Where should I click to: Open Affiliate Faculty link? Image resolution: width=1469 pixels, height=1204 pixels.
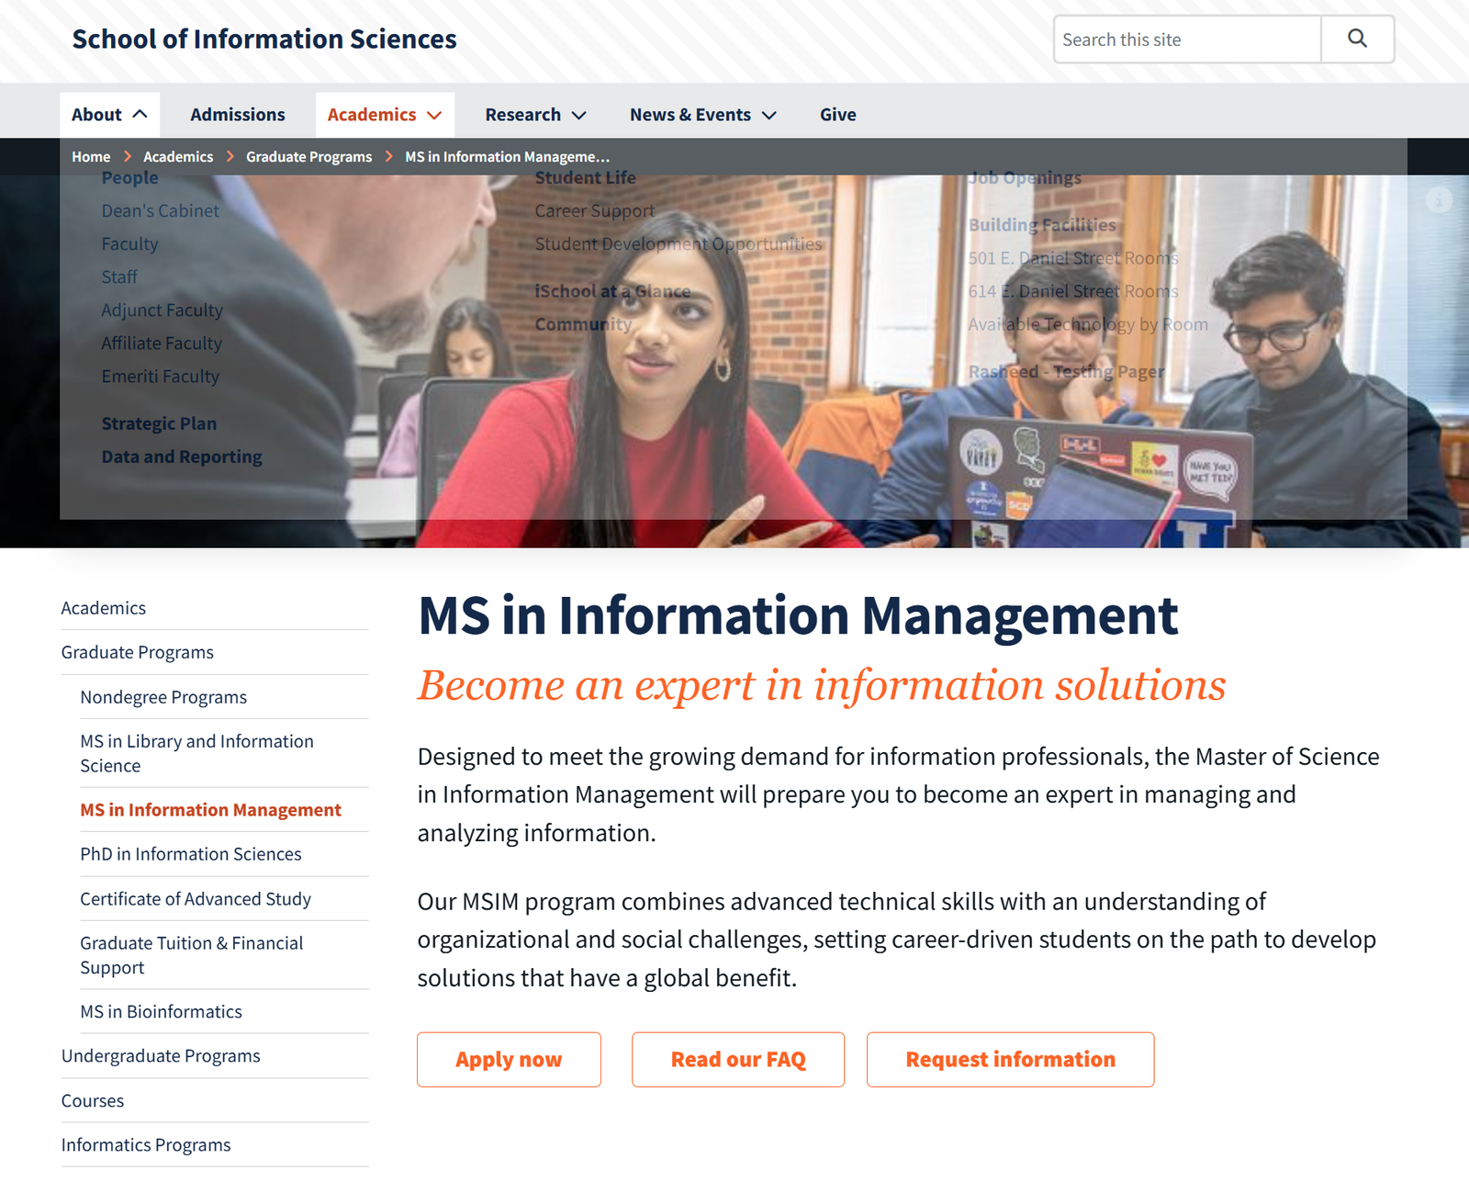coord(162,343)
